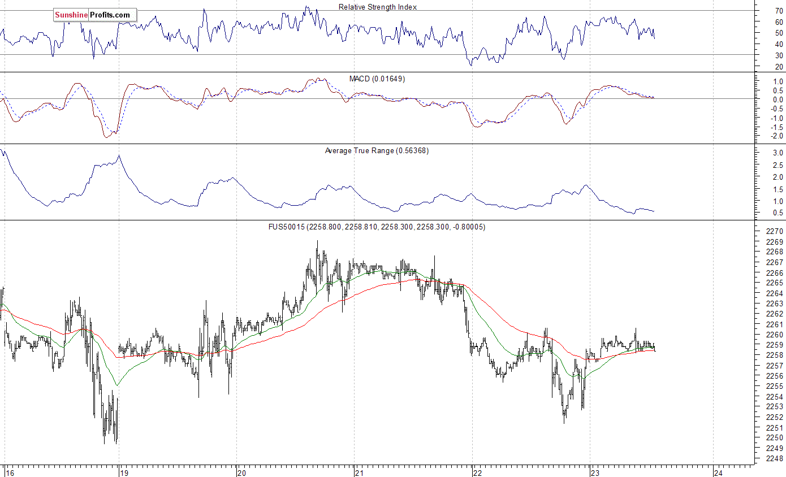
Task: Select the FUS50015 price chart title
Action: click(377, 227)
